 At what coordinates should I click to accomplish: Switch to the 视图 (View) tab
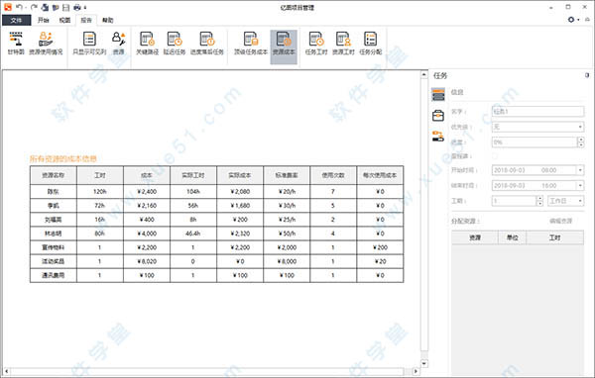pyautogui.click(x=64, y=20)
